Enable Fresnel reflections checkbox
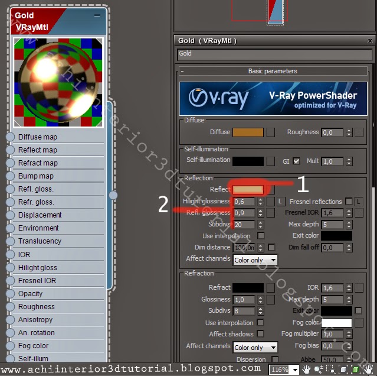 click(349, 202)
